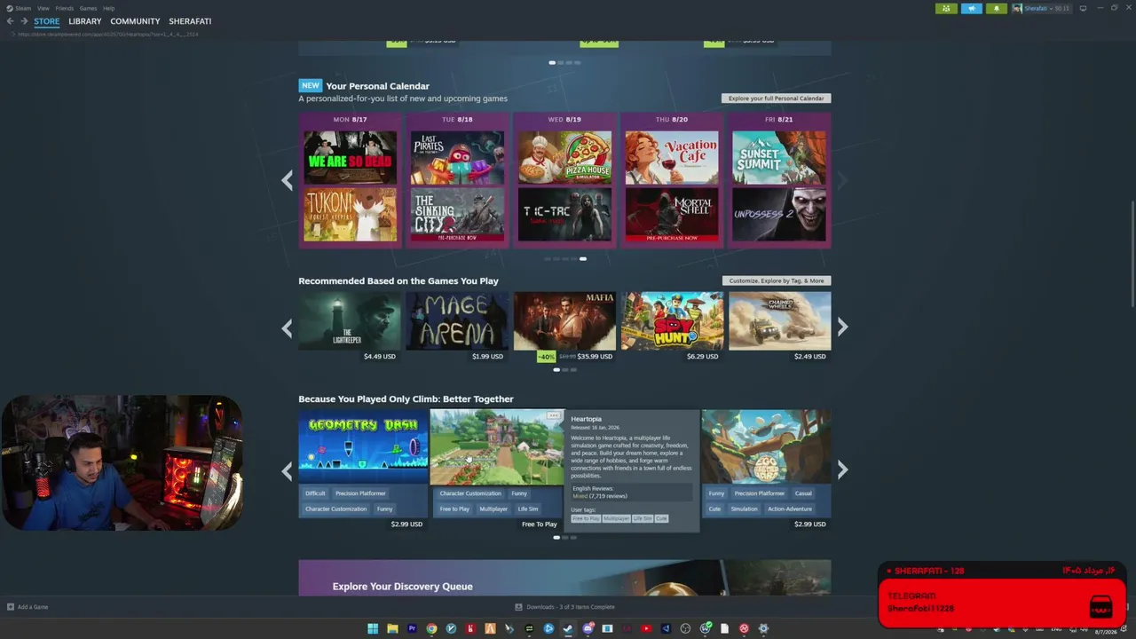This screenshot has height=639, width=1136.
Task: Open the Steam menu
Action: (22, 8)
